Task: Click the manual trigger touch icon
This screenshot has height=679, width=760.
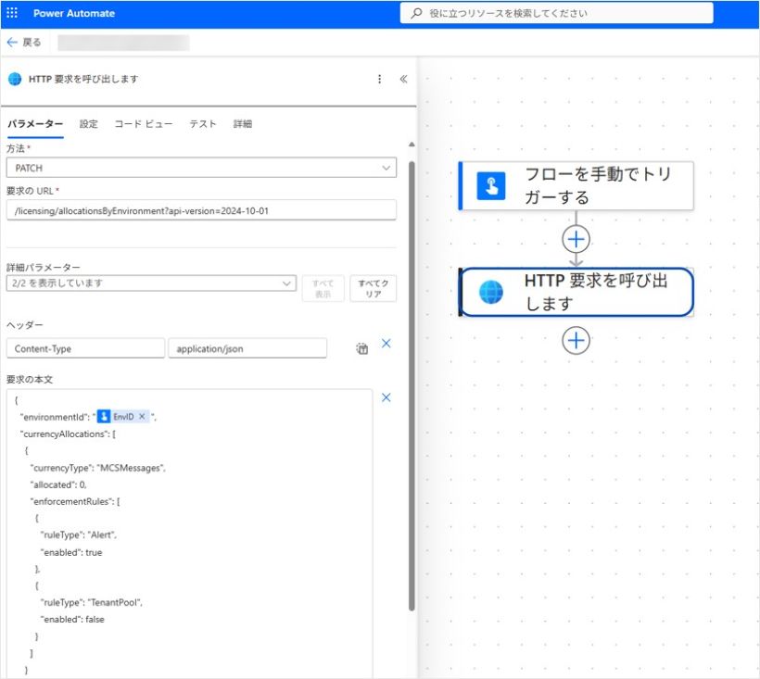Action: pos(491,185)
